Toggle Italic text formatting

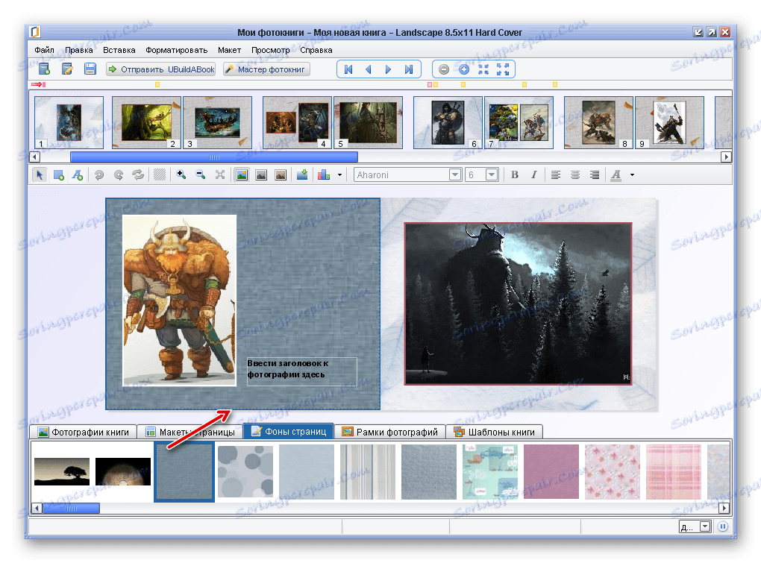tap(533, 174)
